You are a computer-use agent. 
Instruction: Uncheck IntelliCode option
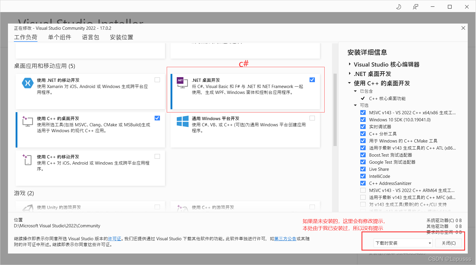point(363,176)
